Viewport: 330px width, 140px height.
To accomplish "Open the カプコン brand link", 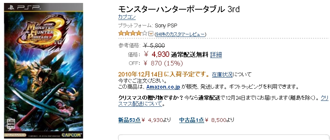I will [127, 17].
